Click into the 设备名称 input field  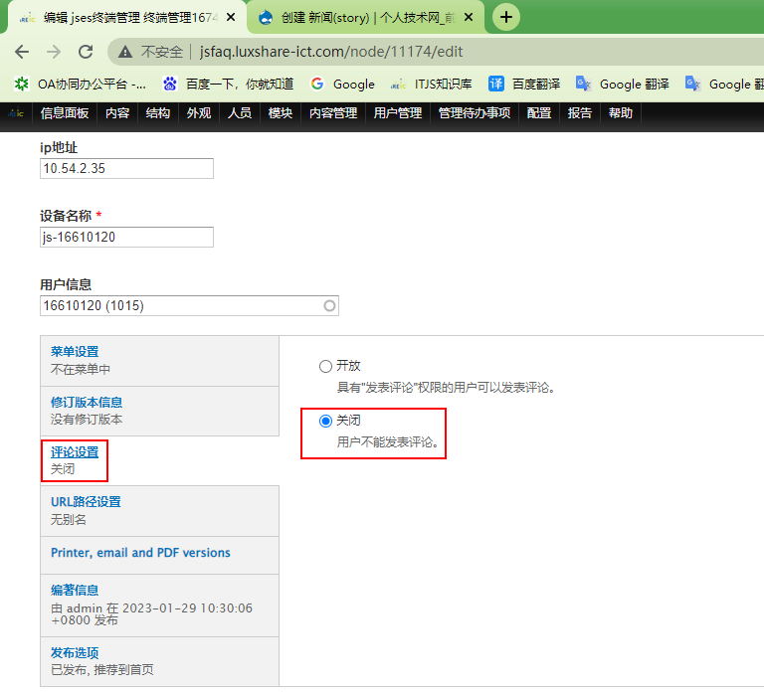(126, 237)
